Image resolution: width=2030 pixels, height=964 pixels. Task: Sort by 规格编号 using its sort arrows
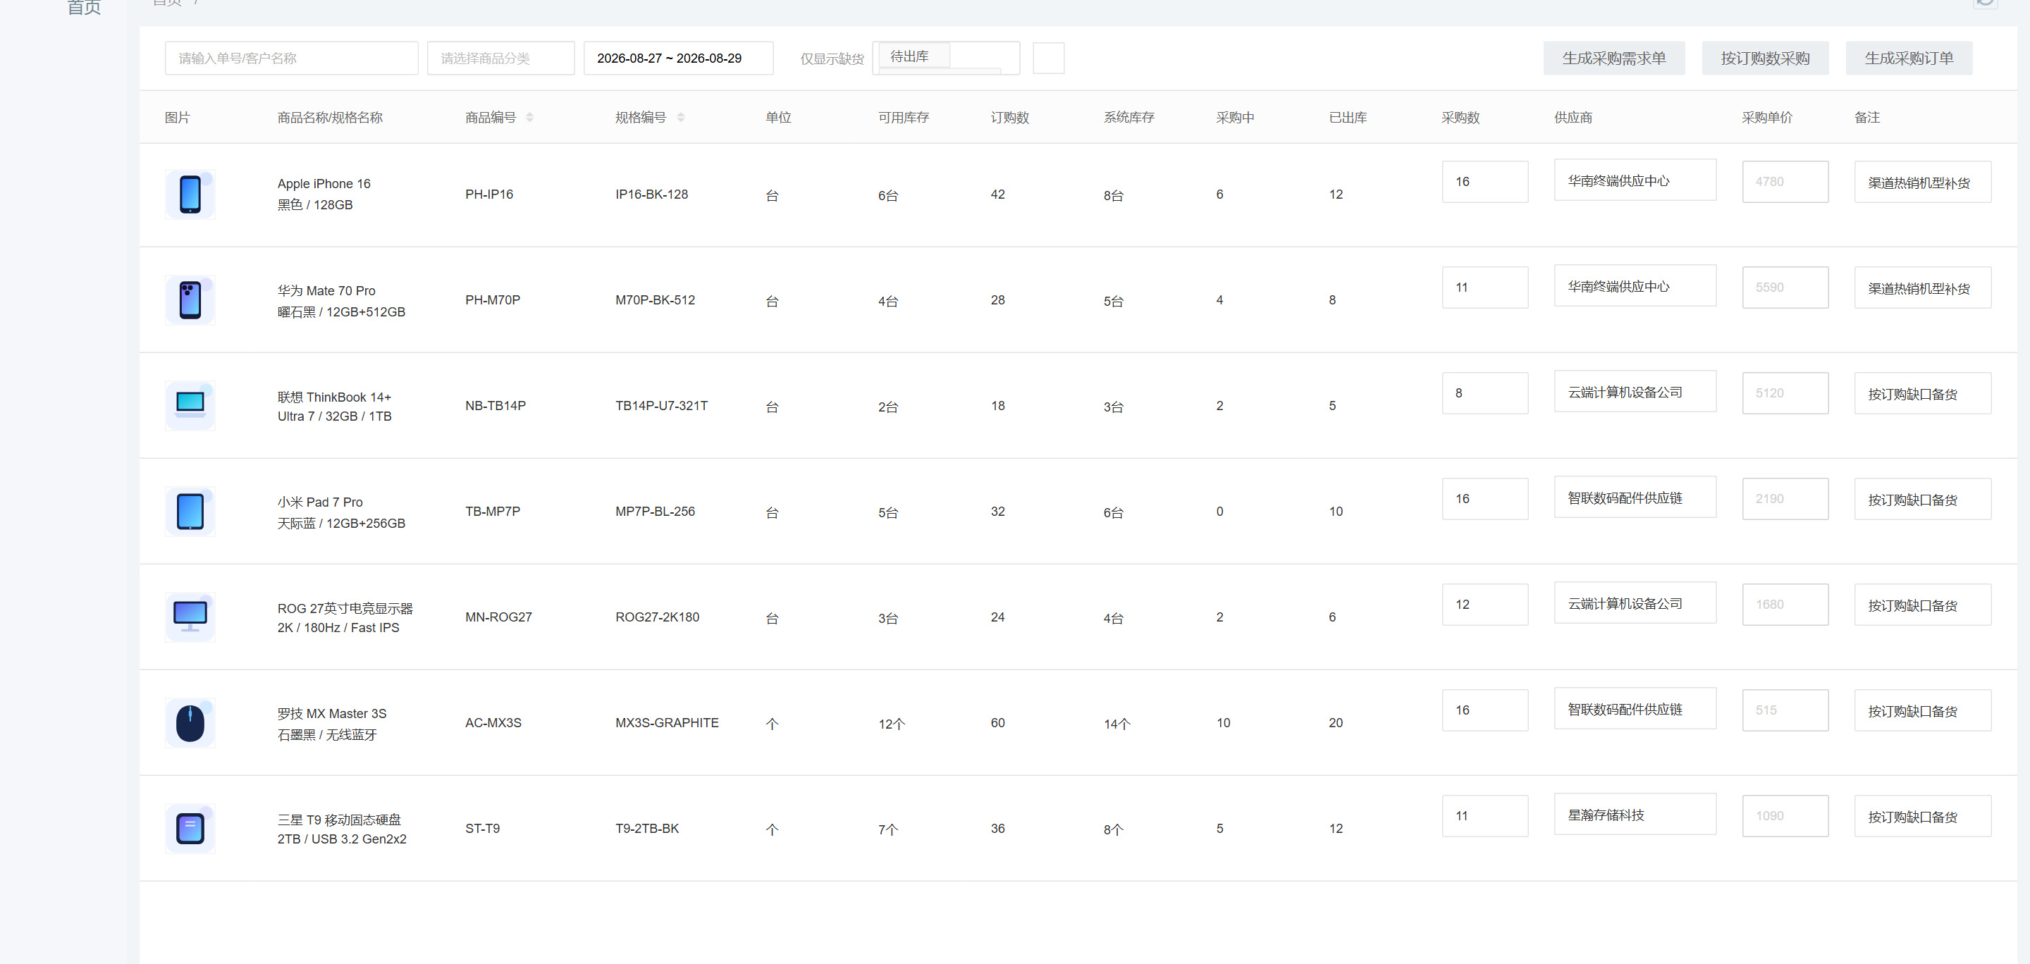(x=680, y=118)
